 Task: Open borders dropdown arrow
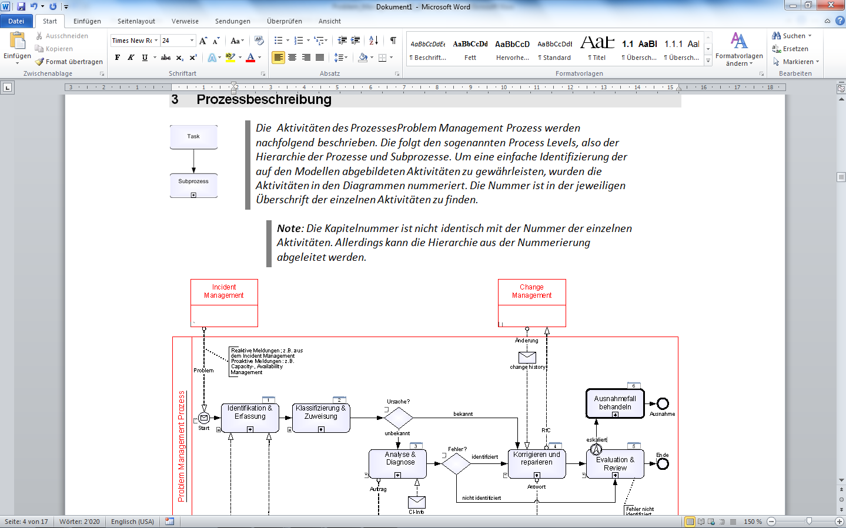(x=391, y=58)
